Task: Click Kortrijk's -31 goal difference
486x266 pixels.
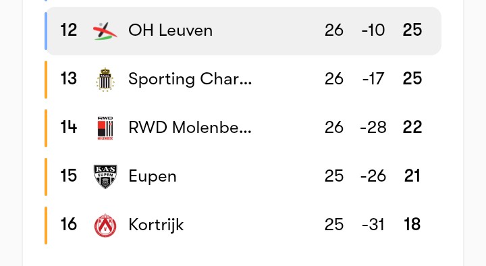Action: pos(373,224)
